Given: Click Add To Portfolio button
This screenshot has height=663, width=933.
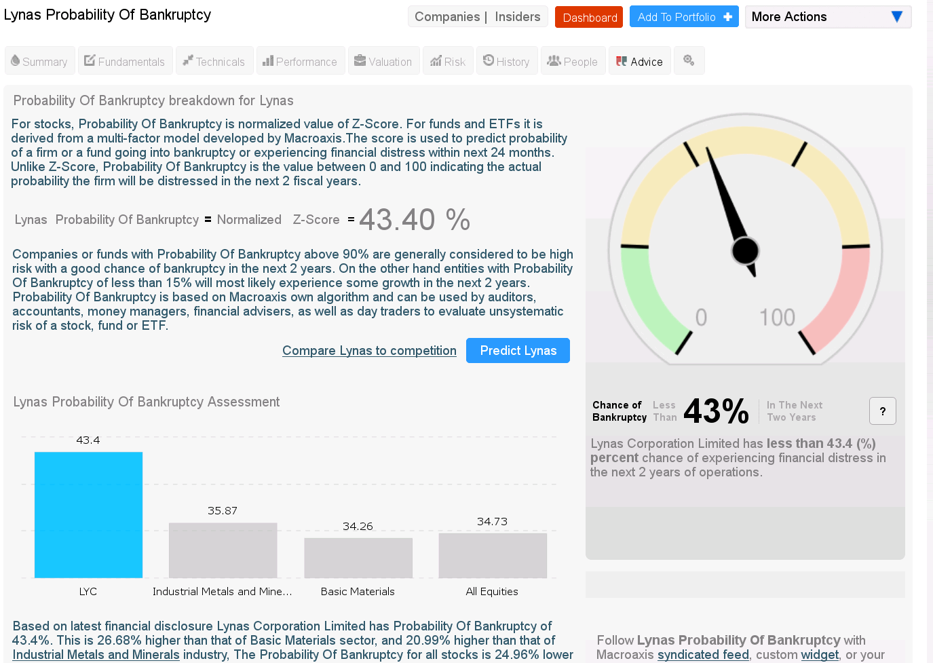Looking at the screenshot, I should pos(684,17).
